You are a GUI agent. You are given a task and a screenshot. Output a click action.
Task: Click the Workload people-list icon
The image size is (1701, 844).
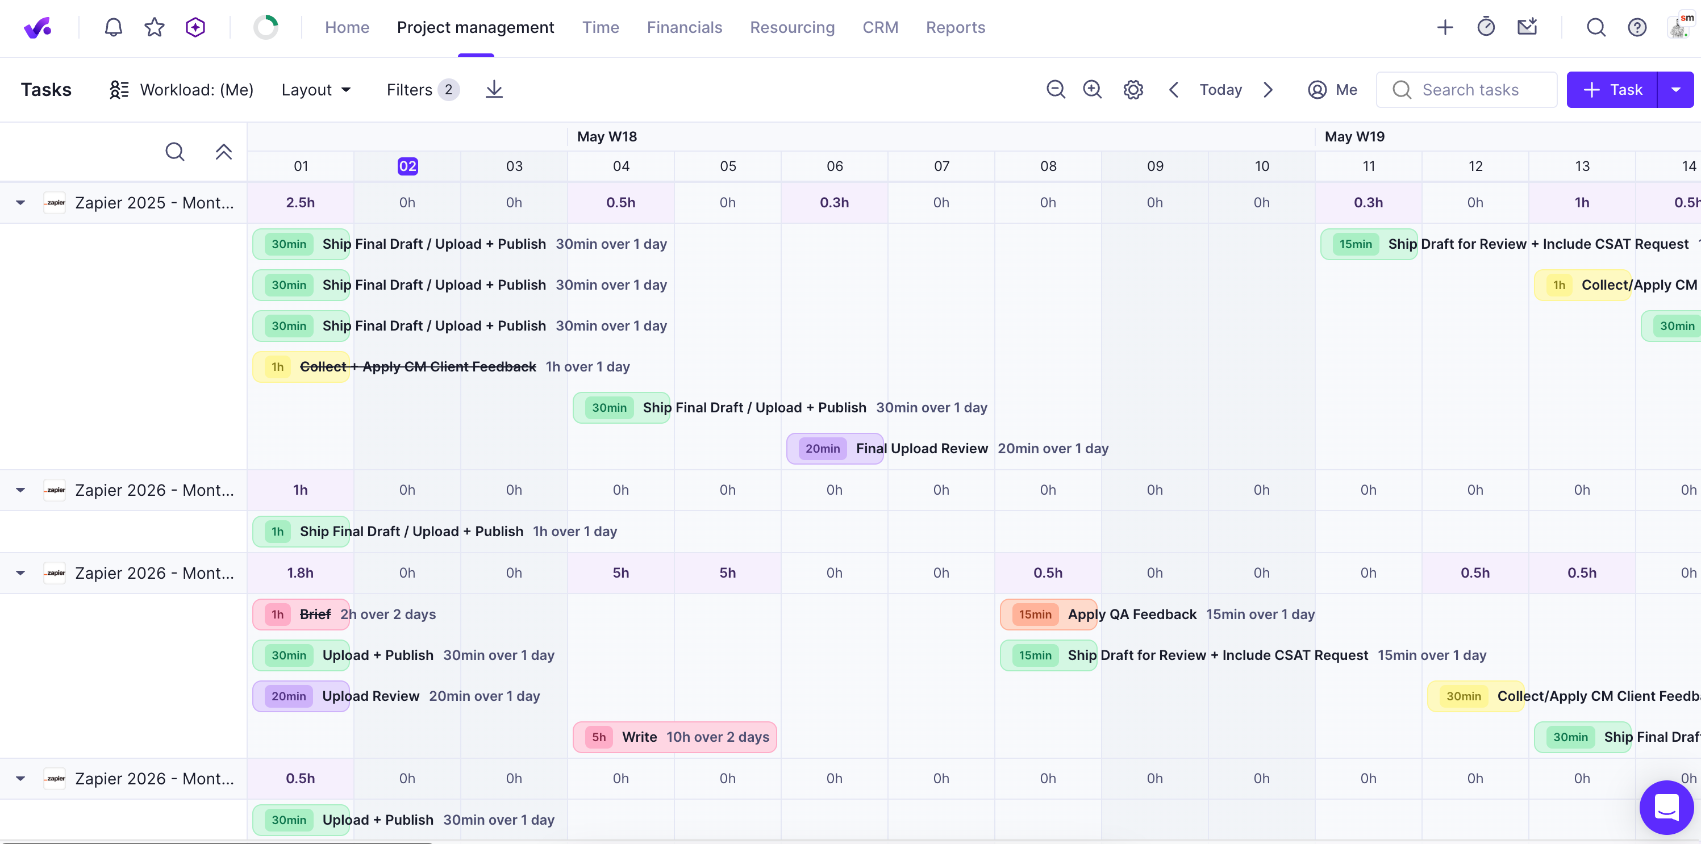(x=119, y=90)
